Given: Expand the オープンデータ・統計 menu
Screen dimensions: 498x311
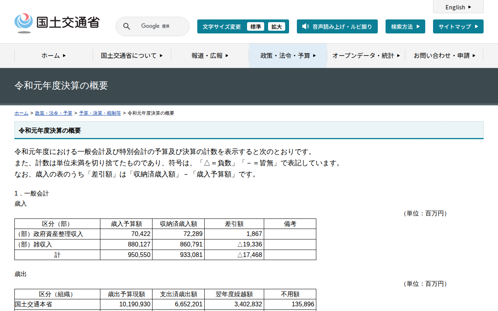Looking at the screenshot, I should pyautogui.click(x=366, y=56).
